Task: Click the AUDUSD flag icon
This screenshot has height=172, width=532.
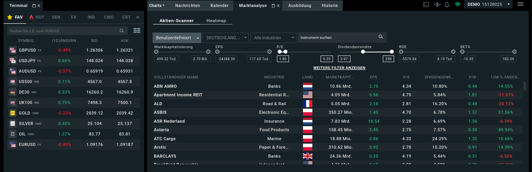Action: coord(12,71)
